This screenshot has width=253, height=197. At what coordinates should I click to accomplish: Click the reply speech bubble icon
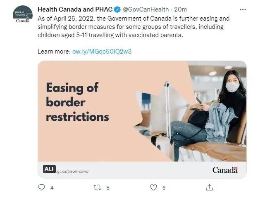click(41, 188)
